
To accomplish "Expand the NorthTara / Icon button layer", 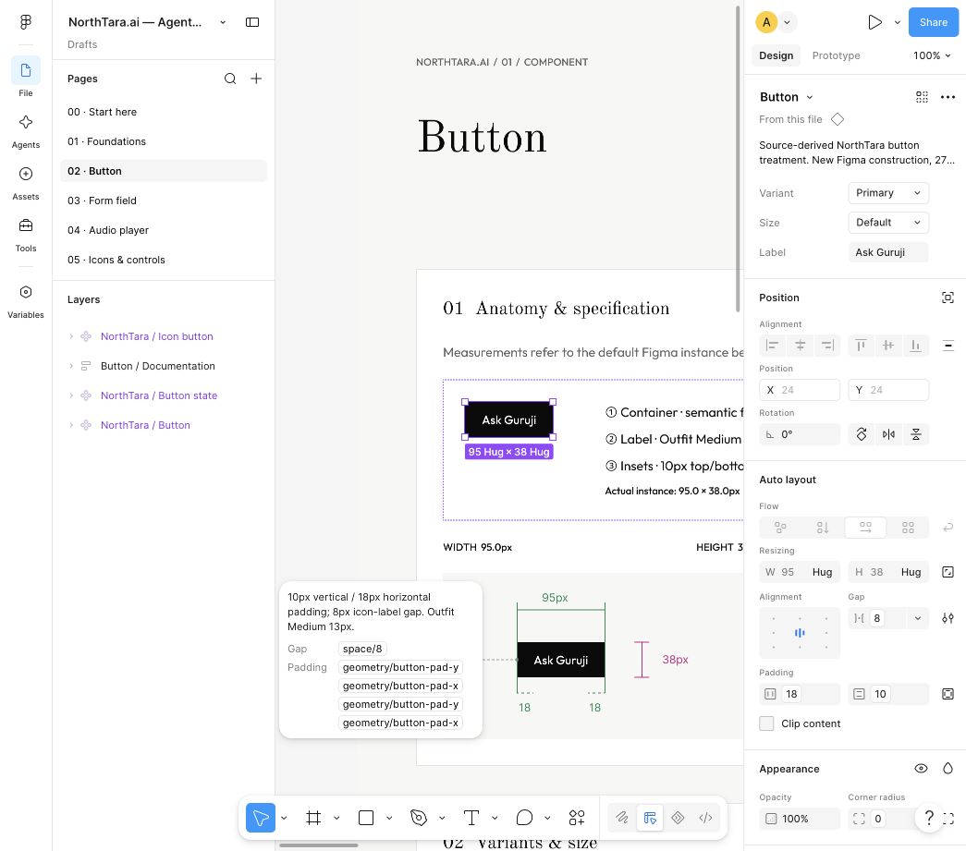I will [71, 336].
